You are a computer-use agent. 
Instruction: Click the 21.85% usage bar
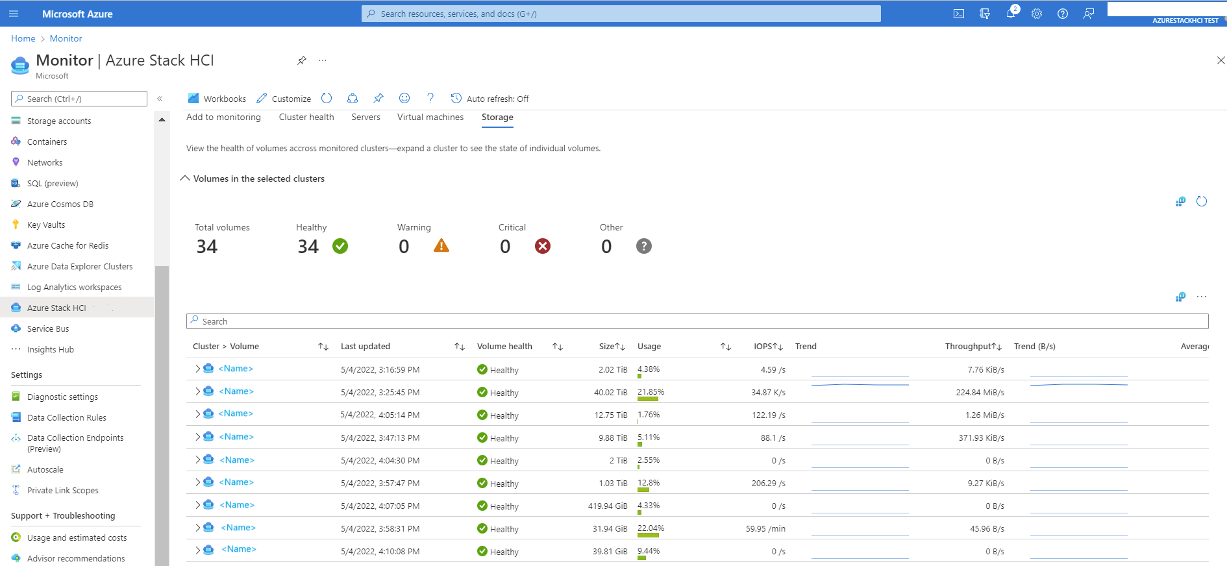[x=648, y=399]
